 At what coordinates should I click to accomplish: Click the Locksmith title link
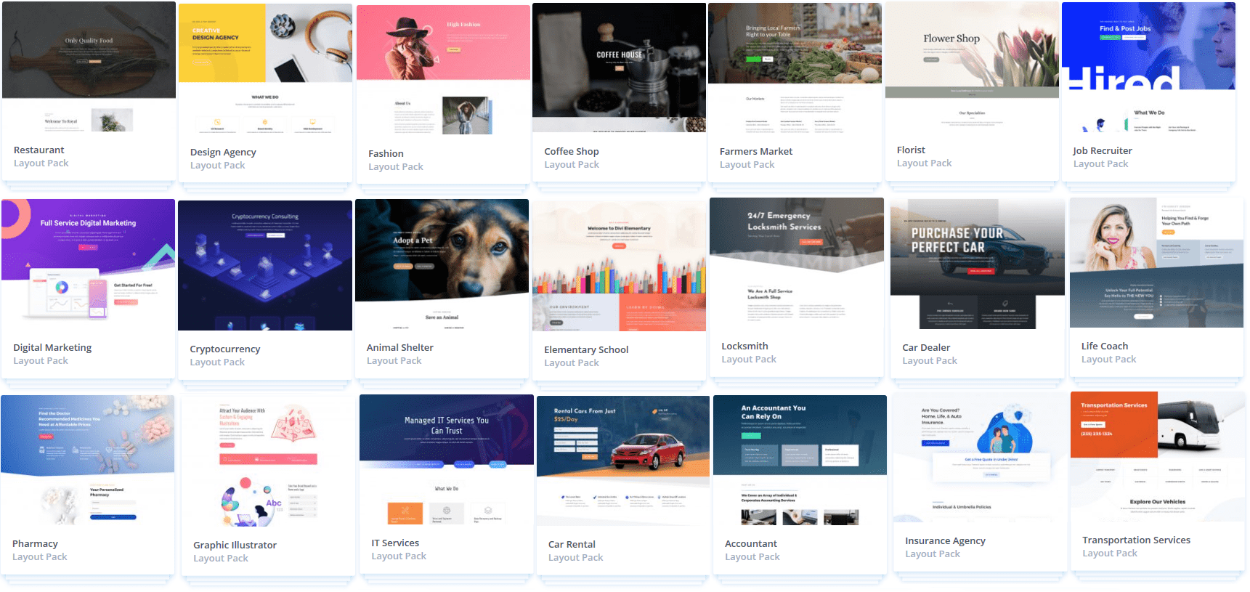coord(744,346)
